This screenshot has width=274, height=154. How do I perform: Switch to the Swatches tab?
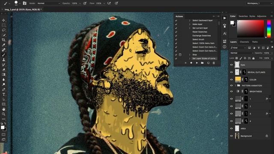point(243,16)
